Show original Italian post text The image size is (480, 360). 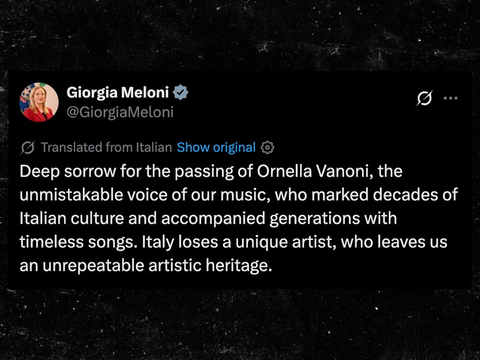pyautogui.click(x=216, y=147)
